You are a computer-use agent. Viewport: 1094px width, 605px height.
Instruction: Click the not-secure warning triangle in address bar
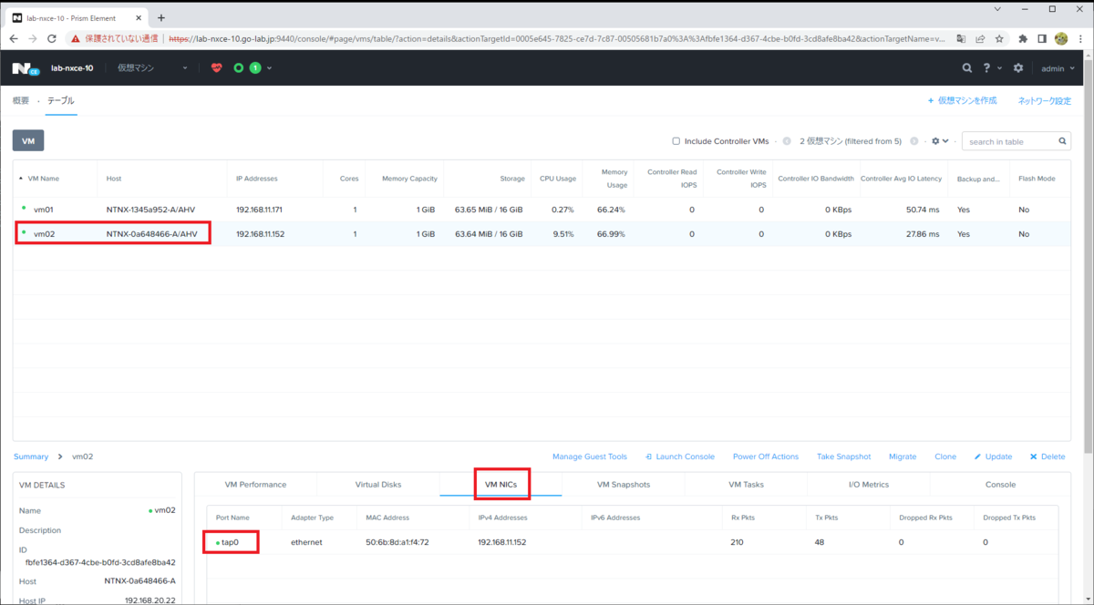pos(77,38)
